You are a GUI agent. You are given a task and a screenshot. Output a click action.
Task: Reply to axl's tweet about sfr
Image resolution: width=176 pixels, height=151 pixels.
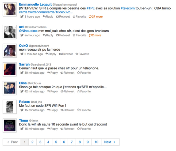(x=48, y=35)
